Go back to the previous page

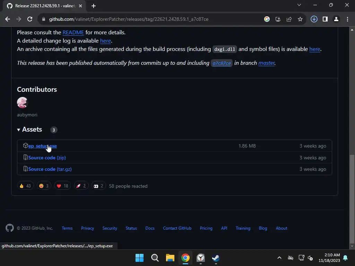click(8, 19)
